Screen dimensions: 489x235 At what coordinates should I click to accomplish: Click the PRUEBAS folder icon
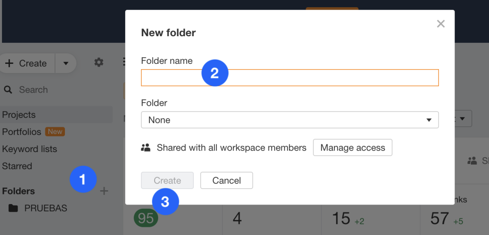tap(13, 208)
